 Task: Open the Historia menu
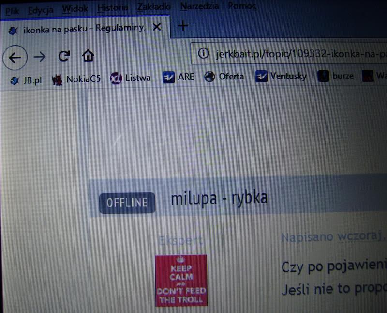point(113,7)
